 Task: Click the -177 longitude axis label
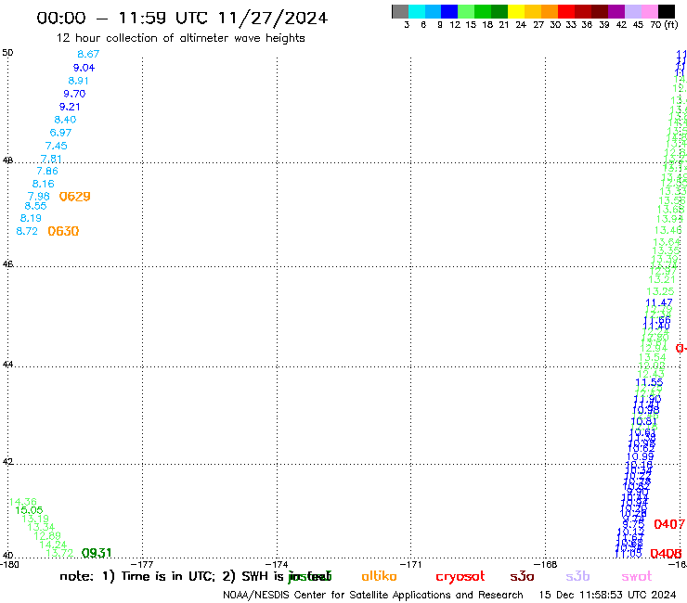[x=142, y=565]
